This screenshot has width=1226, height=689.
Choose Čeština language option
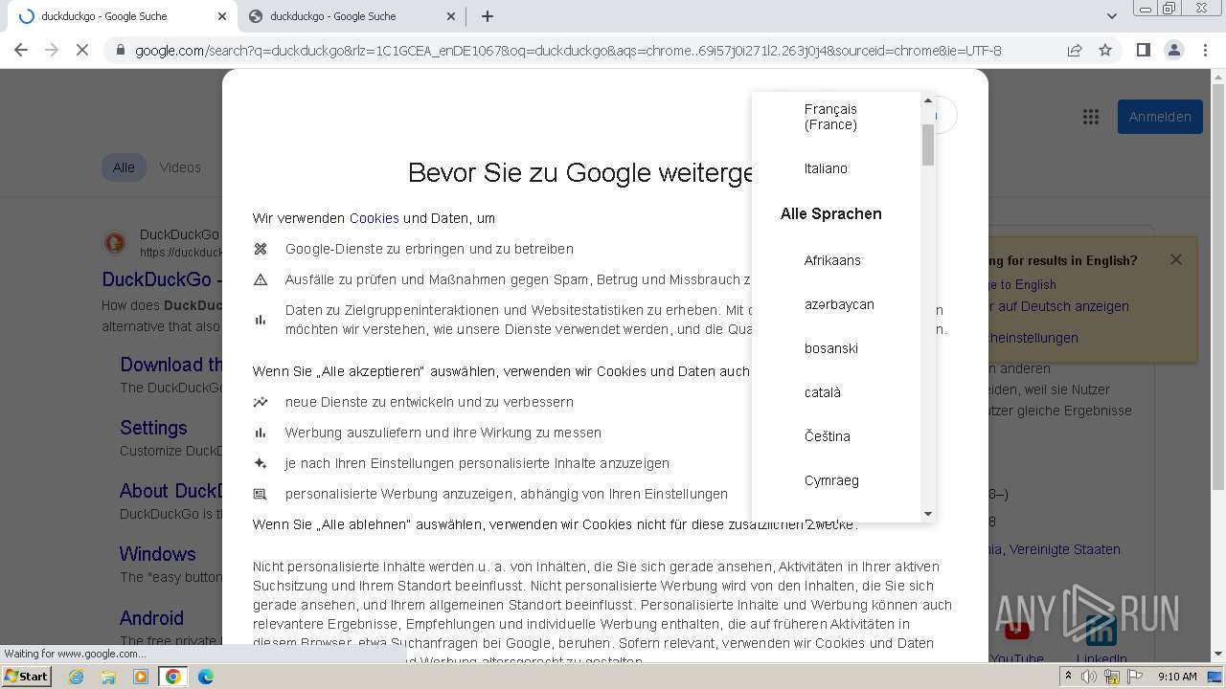[x=836, y=436]
